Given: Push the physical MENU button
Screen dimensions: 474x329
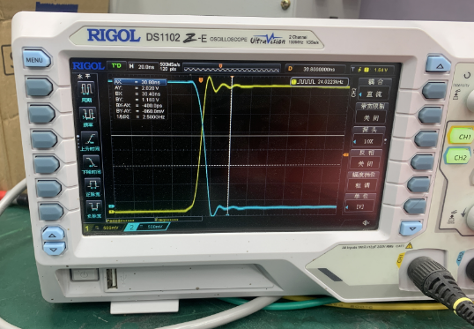Looking at the screenshot, I should (36, 59).
